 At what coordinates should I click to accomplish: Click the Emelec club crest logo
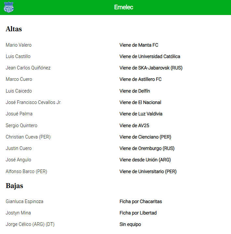[9, 7]
